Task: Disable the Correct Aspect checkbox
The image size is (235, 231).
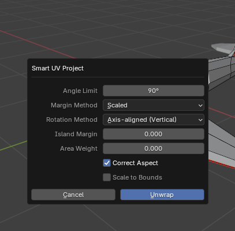Action: [107, 163]
